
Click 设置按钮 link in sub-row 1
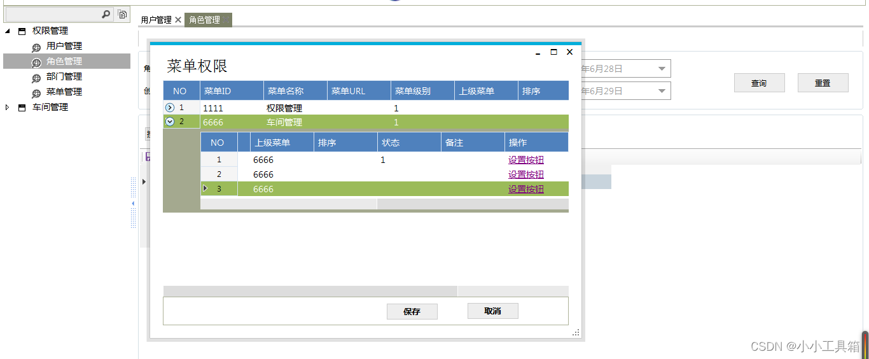(526, 160)
